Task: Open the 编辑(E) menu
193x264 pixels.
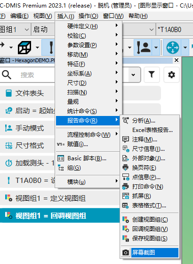Action: pos(19,16)
